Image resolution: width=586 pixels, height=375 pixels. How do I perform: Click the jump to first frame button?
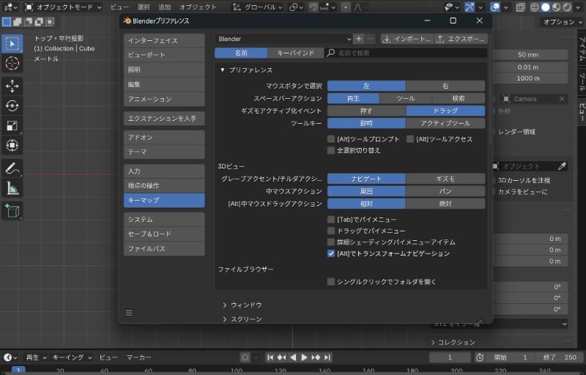pos(270,357)
